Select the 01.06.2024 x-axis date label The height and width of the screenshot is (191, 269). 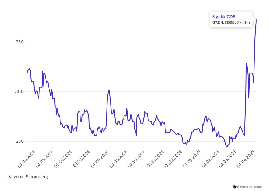tap(63, 158)
